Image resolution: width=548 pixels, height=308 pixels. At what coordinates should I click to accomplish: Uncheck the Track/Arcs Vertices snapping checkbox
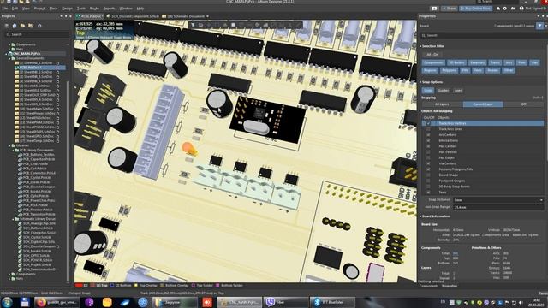click(428, 123)
